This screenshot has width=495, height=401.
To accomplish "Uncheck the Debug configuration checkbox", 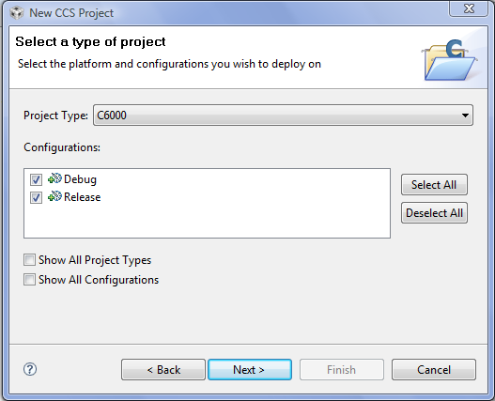I will [36, 179].
